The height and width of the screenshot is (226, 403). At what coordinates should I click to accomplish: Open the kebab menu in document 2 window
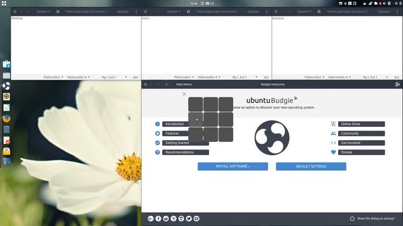267,11
